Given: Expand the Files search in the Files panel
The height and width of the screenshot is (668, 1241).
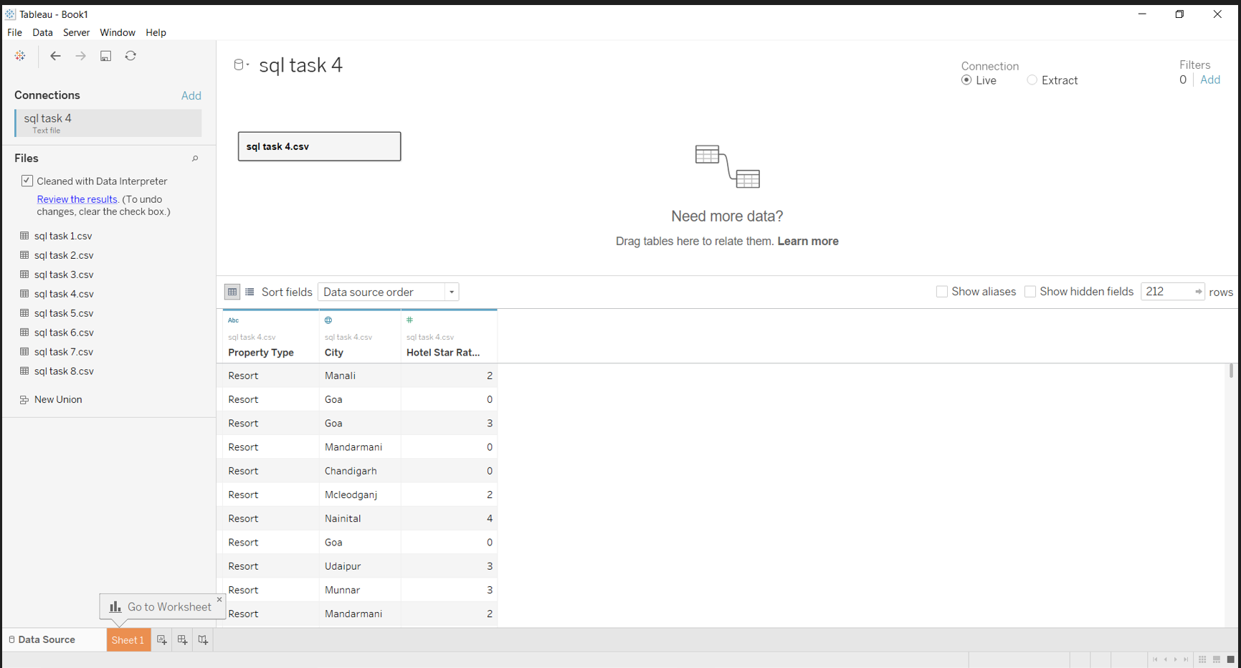Looking at the screenshot, I should tap(195, 158).
